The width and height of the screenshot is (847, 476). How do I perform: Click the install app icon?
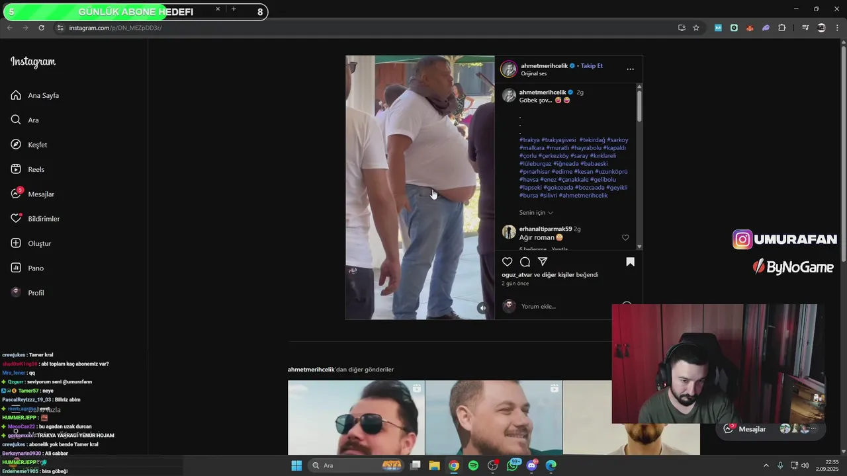682,28
